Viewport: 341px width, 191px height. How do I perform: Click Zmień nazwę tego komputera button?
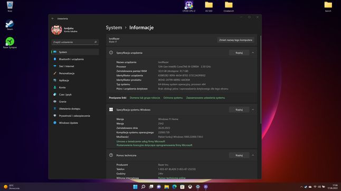coord(235,40)
